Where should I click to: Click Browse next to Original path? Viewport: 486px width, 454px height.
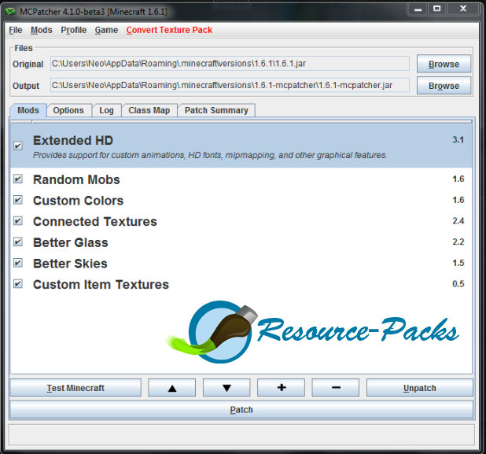click(444, 64)
